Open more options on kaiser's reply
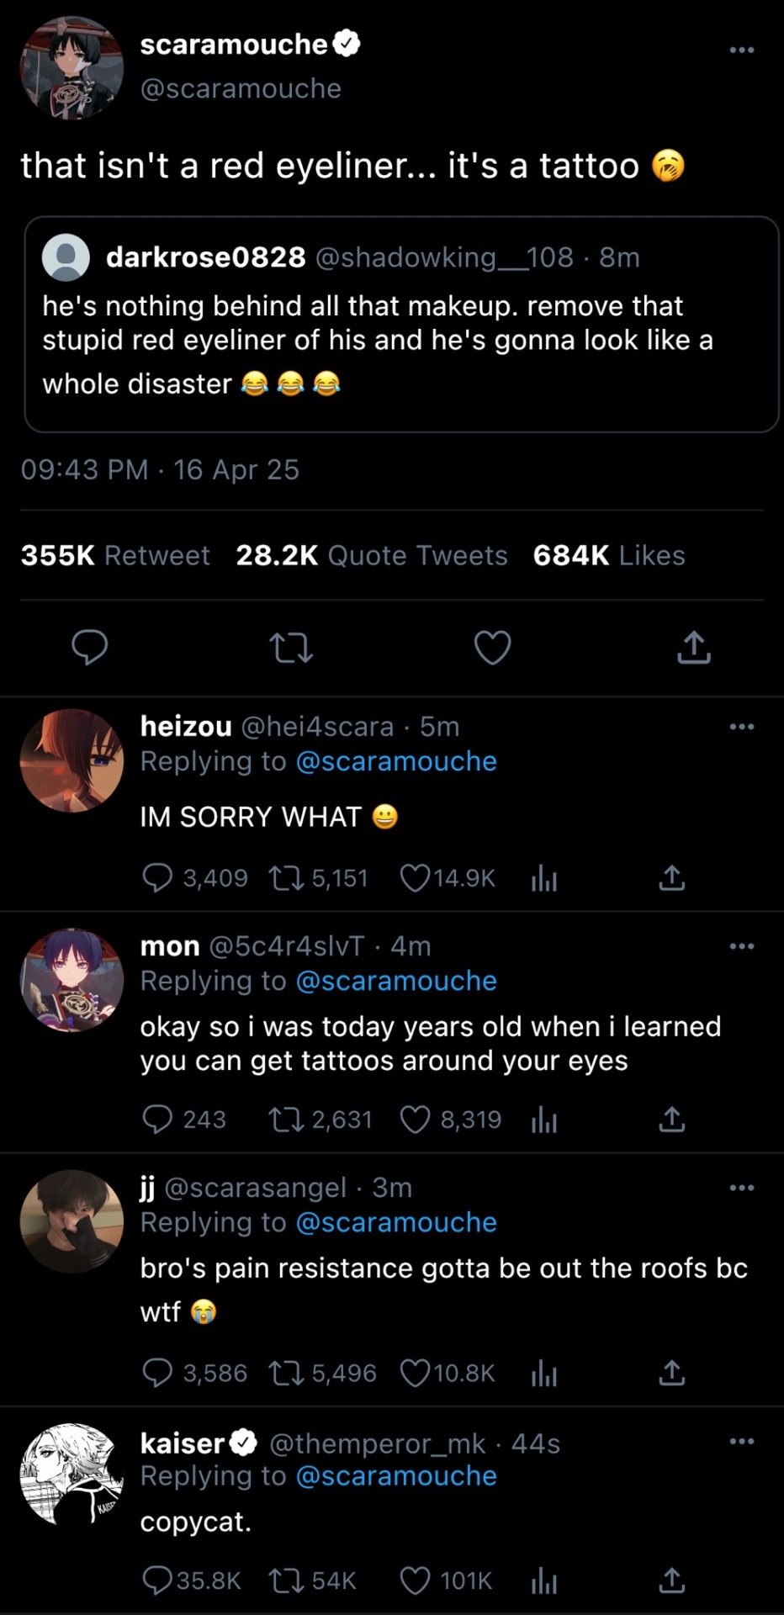This screenshot has width=784, height=1615. coord(741,1442)
